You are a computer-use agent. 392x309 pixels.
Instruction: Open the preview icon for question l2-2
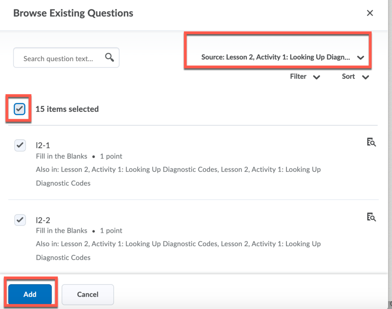tap(371, 217)
